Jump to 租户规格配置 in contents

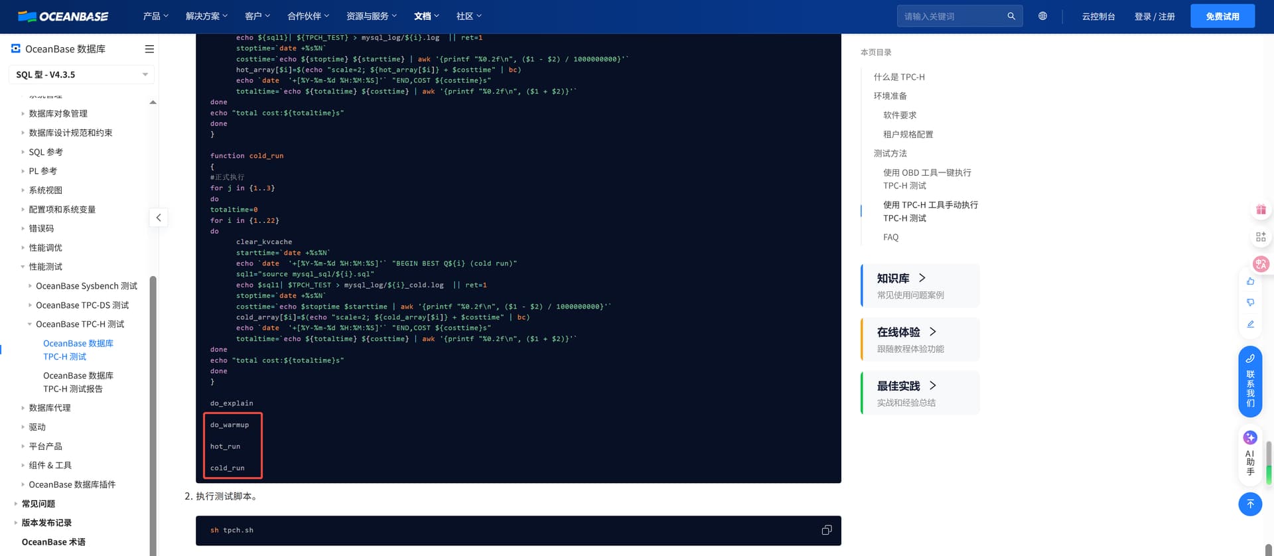pos(908,135)
